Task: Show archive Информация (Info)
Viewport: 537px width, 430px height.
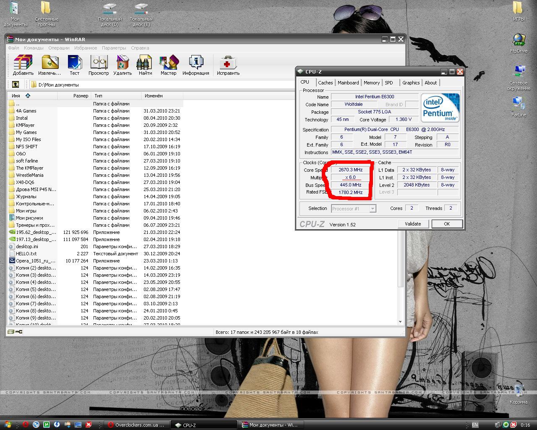Action: [196, 65]
